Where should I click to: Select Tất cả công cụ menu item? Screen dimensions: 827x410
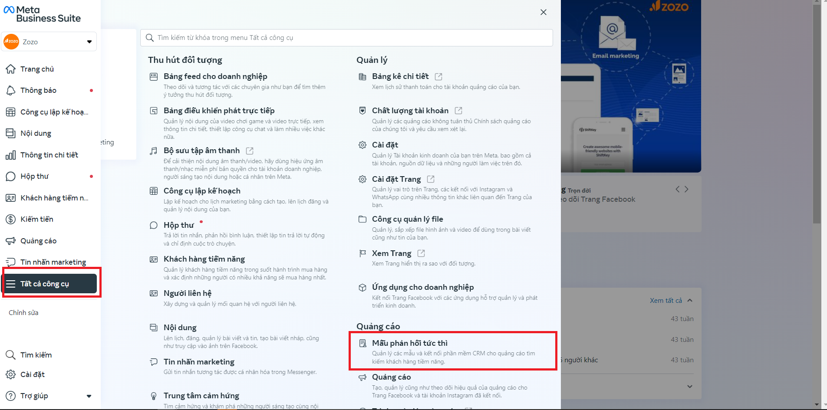click(x=50, y=284)
